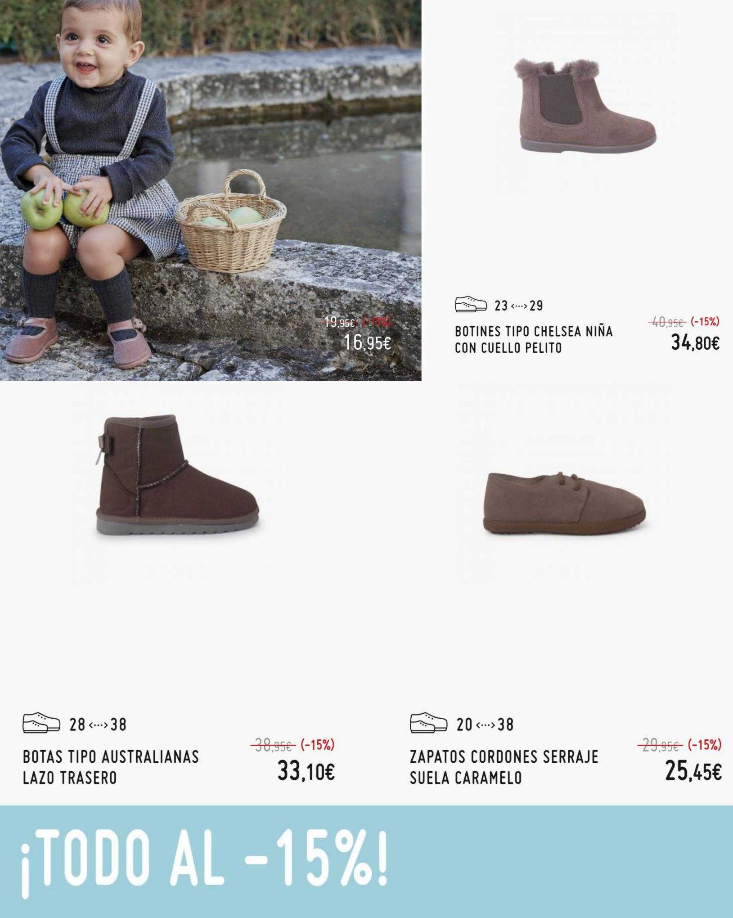Select the 23 to 29 size range
The height and width of the screenshot is (918, 733).
[518, 306]
